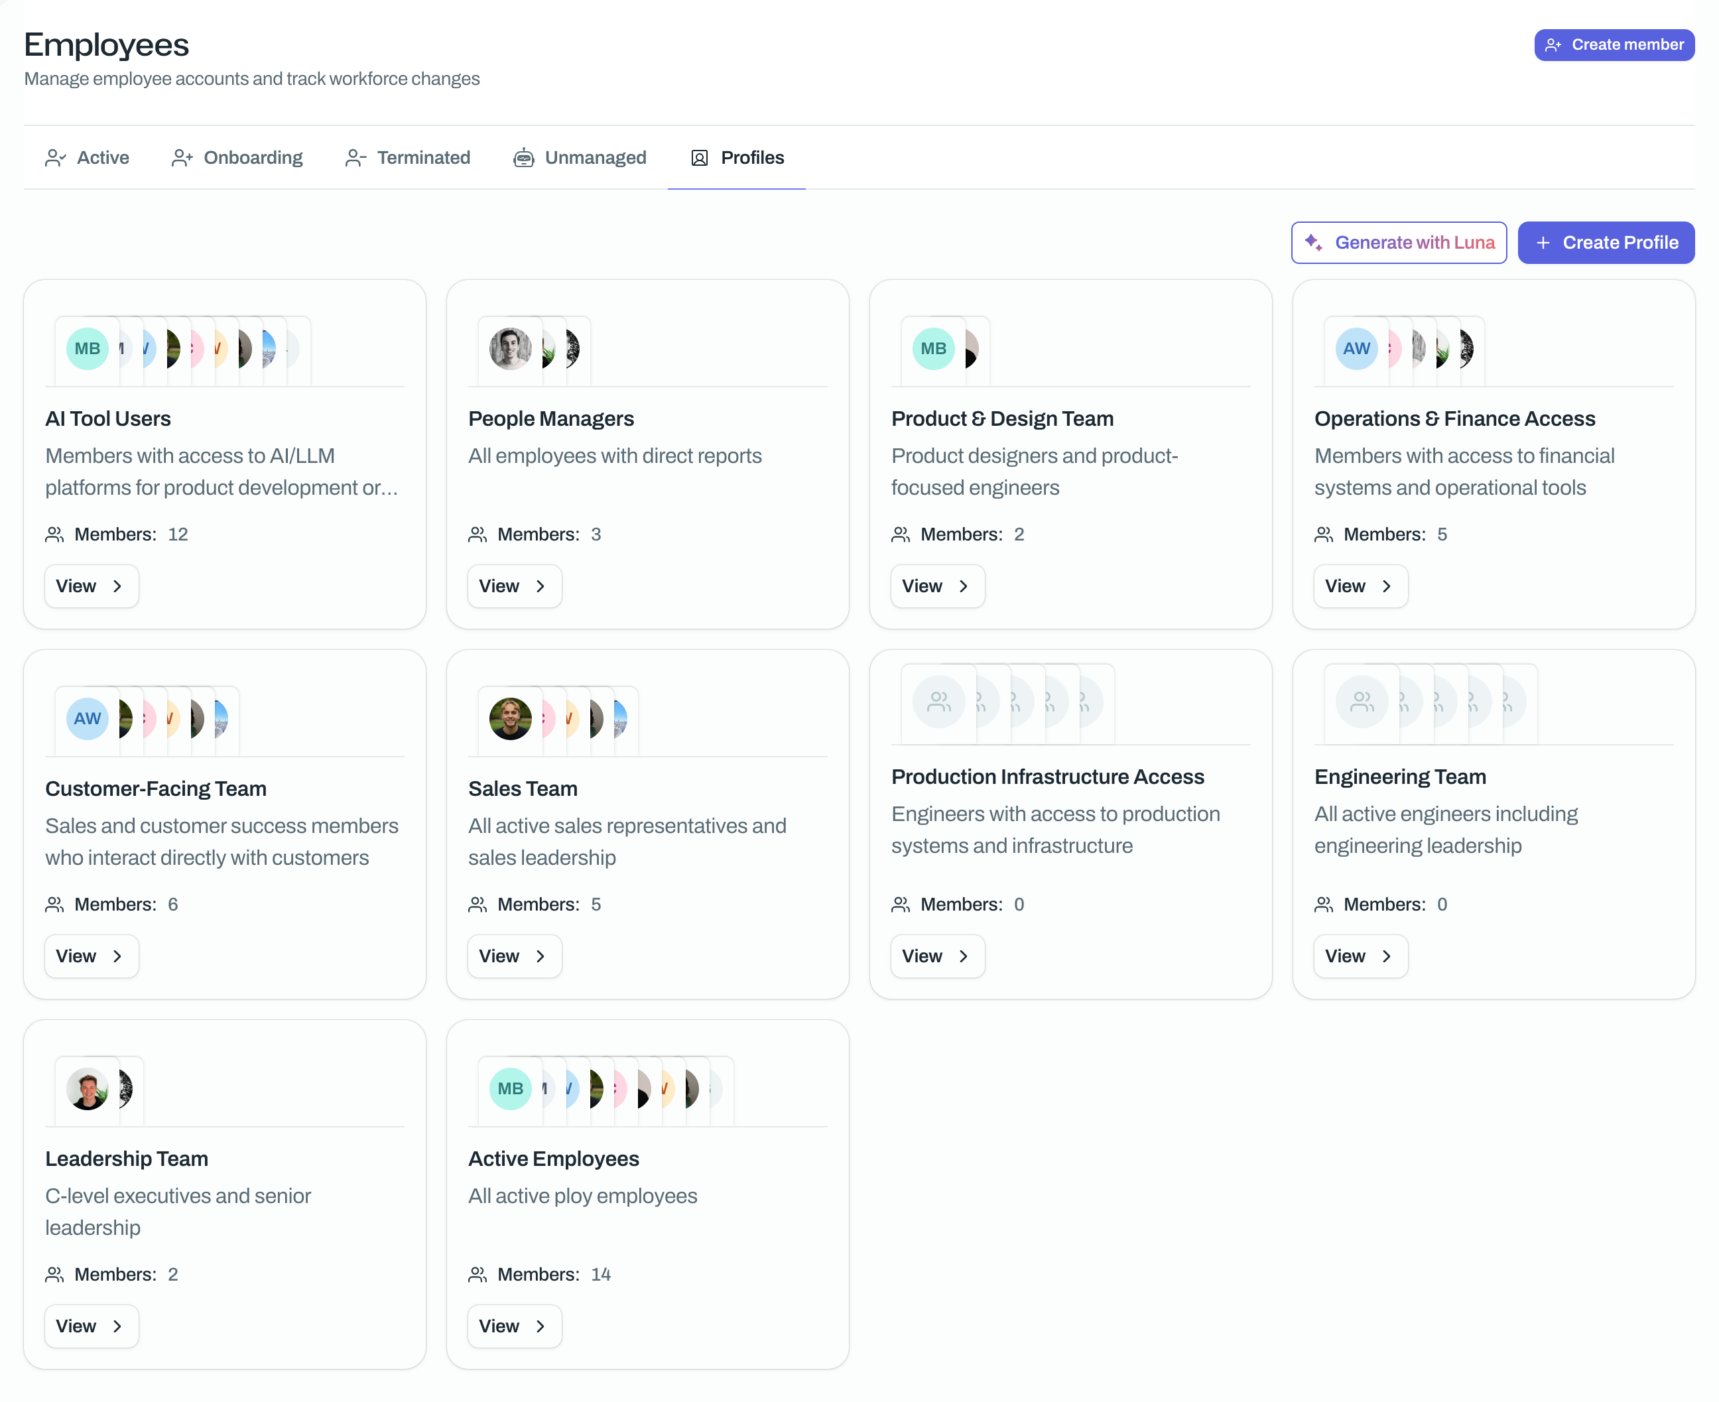Click the AW avatar in Customer-Facing Team card
1719x1402 pixels.
tap(87, 719)
